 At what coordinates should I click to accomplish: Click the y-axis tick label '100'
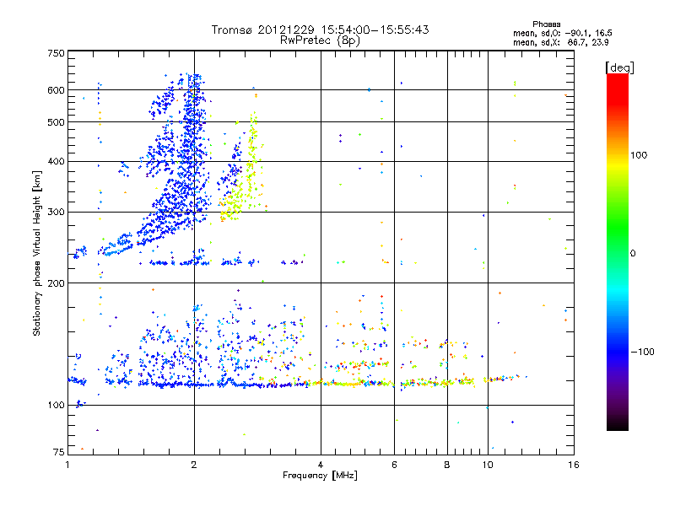[x=57, y=406]
